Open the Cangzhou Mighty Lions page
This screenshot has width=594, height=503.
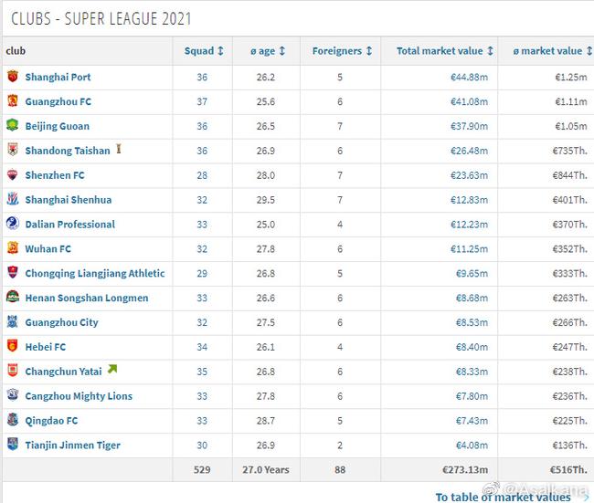click(x=79, y=396)
